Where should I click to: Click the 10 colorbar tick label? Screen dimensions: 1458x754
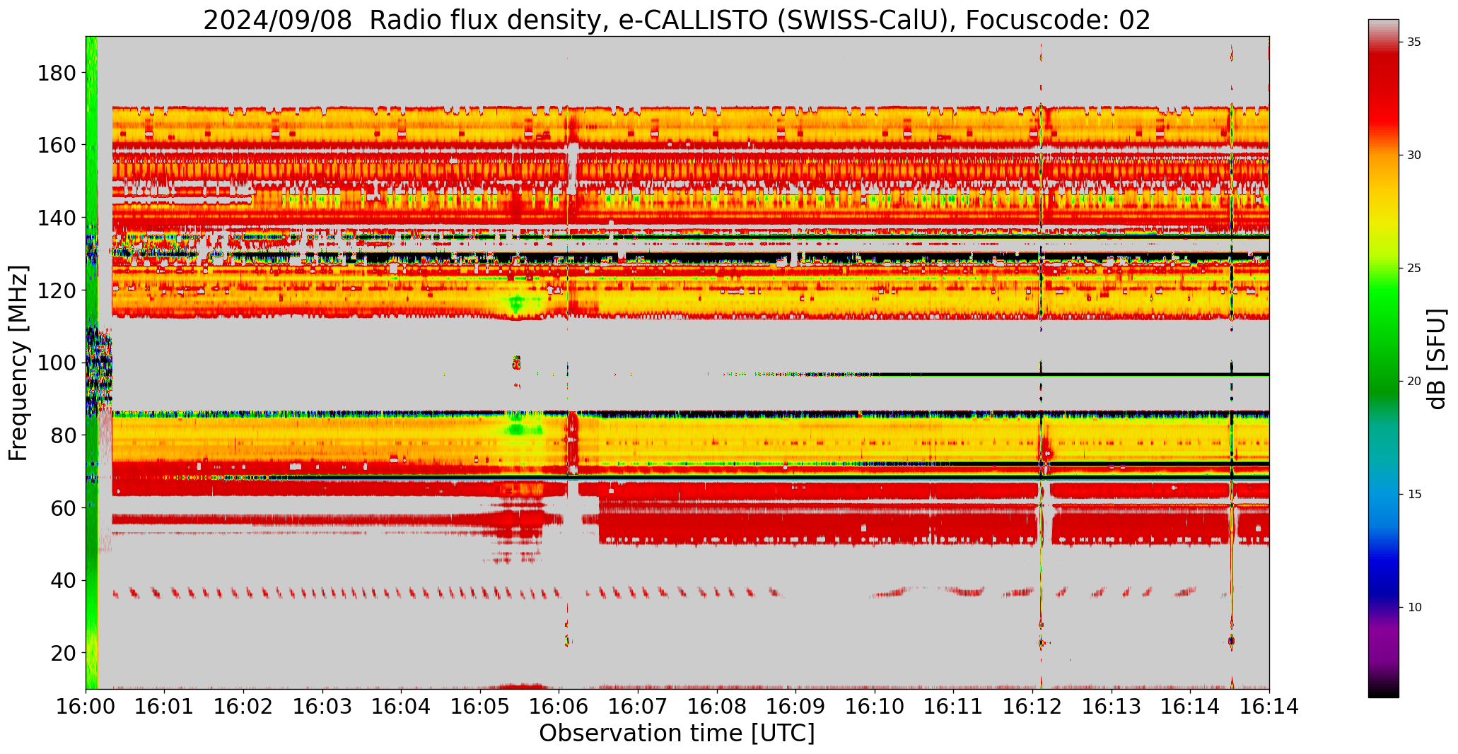pyautogui.click(x=1414, y=607)
